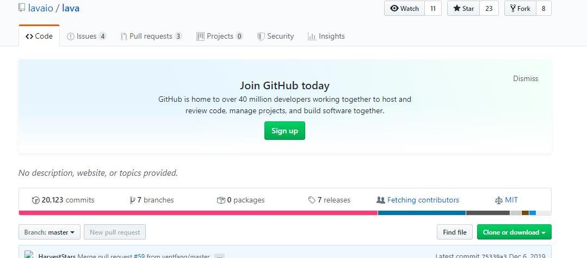Star the lava repository
587x258 pixels.
[464, 9]
